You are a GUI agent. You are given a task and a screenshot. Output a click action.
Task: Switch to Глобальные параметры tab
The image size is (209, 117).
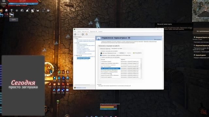tap(105, 49)
